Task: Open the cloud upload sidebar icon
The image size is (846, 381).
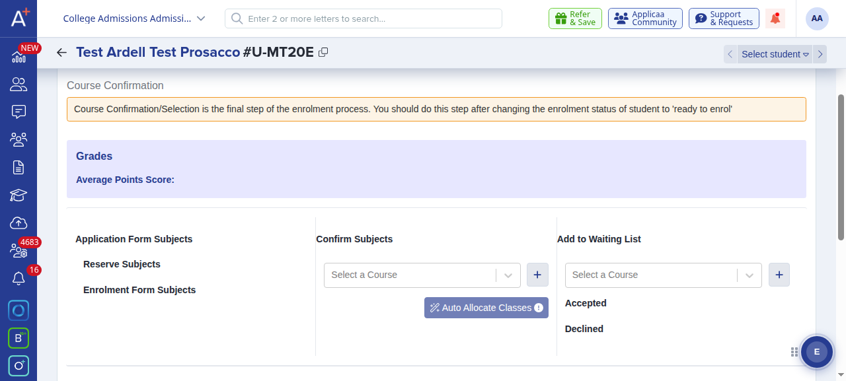Action: pos(19,223)
